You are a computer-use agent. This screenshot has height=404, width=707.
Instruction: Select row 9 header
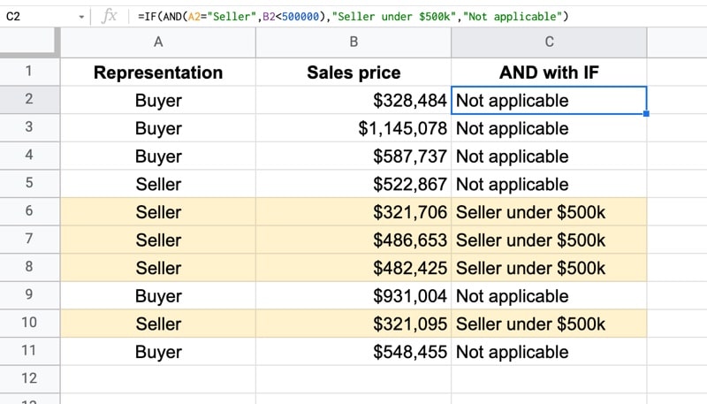coord(30,295)
